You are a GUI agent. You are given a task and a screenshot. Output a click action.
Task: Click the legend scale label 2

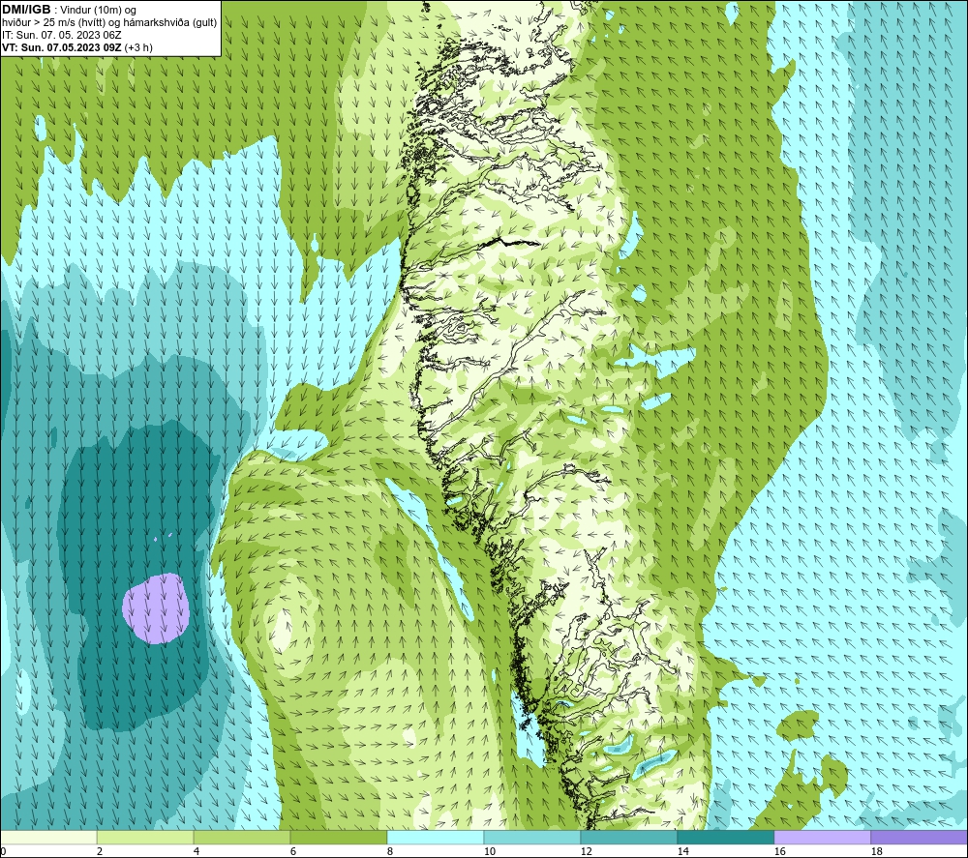100,852
